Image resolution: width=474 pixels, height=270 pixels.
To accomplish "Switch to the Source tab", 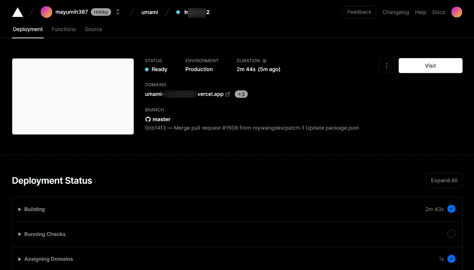I will pos(93,29).
